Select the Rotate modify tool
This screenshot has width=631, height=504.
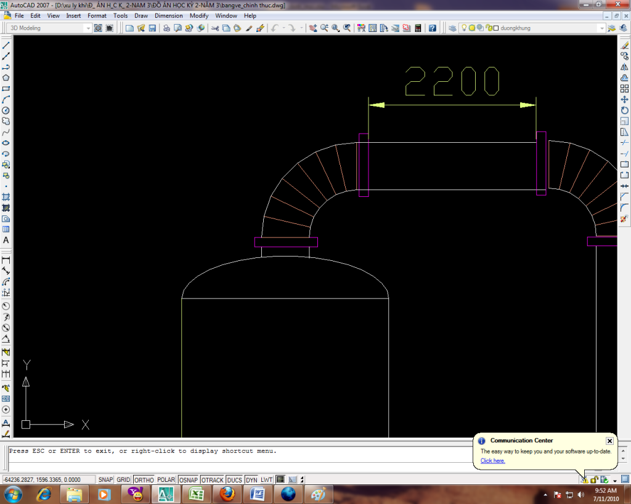pos(624,110)
